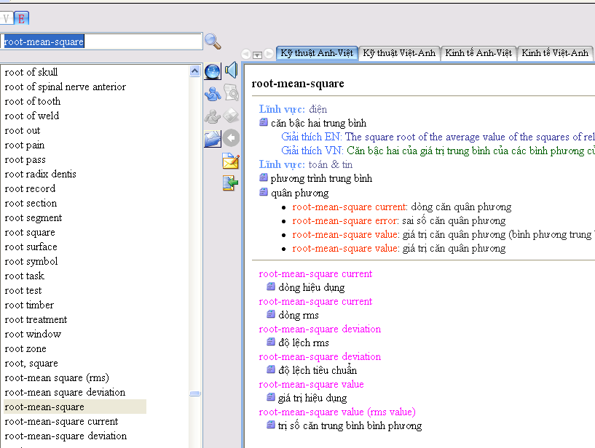Screen dimensions: 595x448
Task: Open the red root-mean-square current link
Action: [x=350, y=207]
